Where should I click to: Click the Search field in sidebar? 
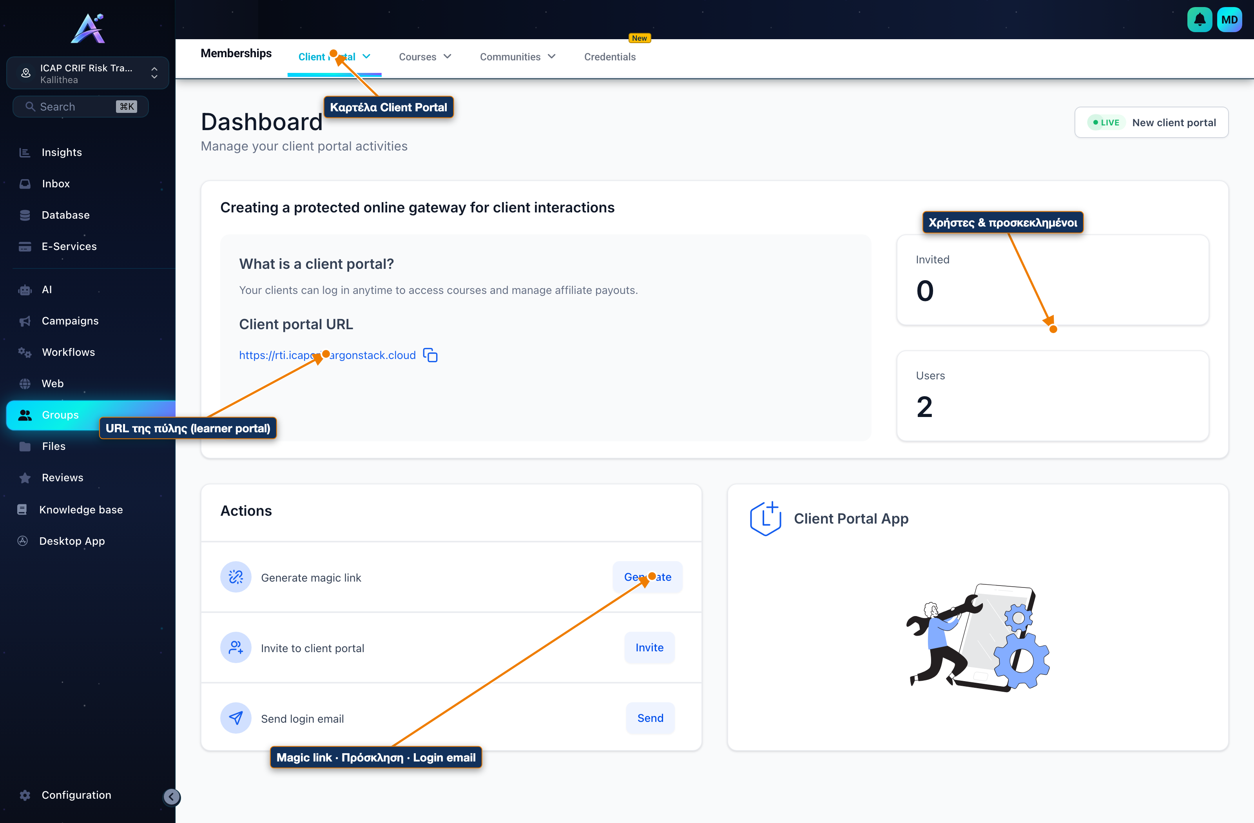click(81, 107)
